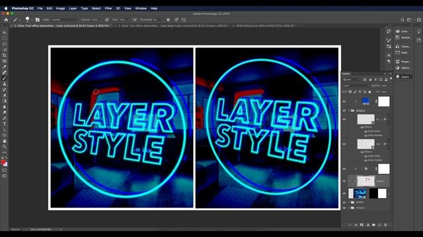
Task: Click the red foreground color swatch
Action: coord(3,162)
